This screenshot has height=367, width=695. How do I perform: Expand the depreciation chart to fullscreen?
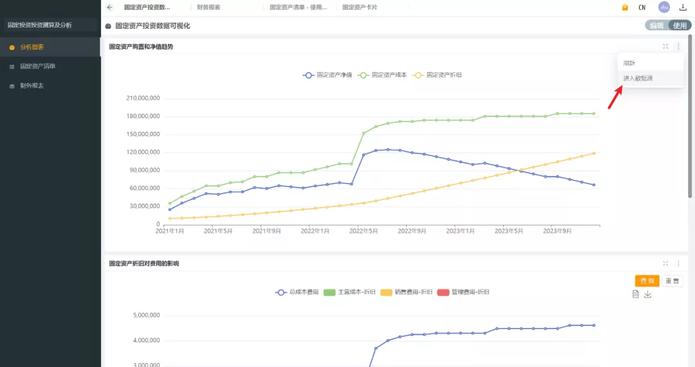[665, 264]
